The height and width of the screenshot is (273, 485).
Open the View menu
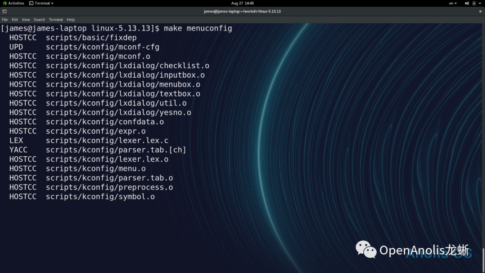[26, 19]
